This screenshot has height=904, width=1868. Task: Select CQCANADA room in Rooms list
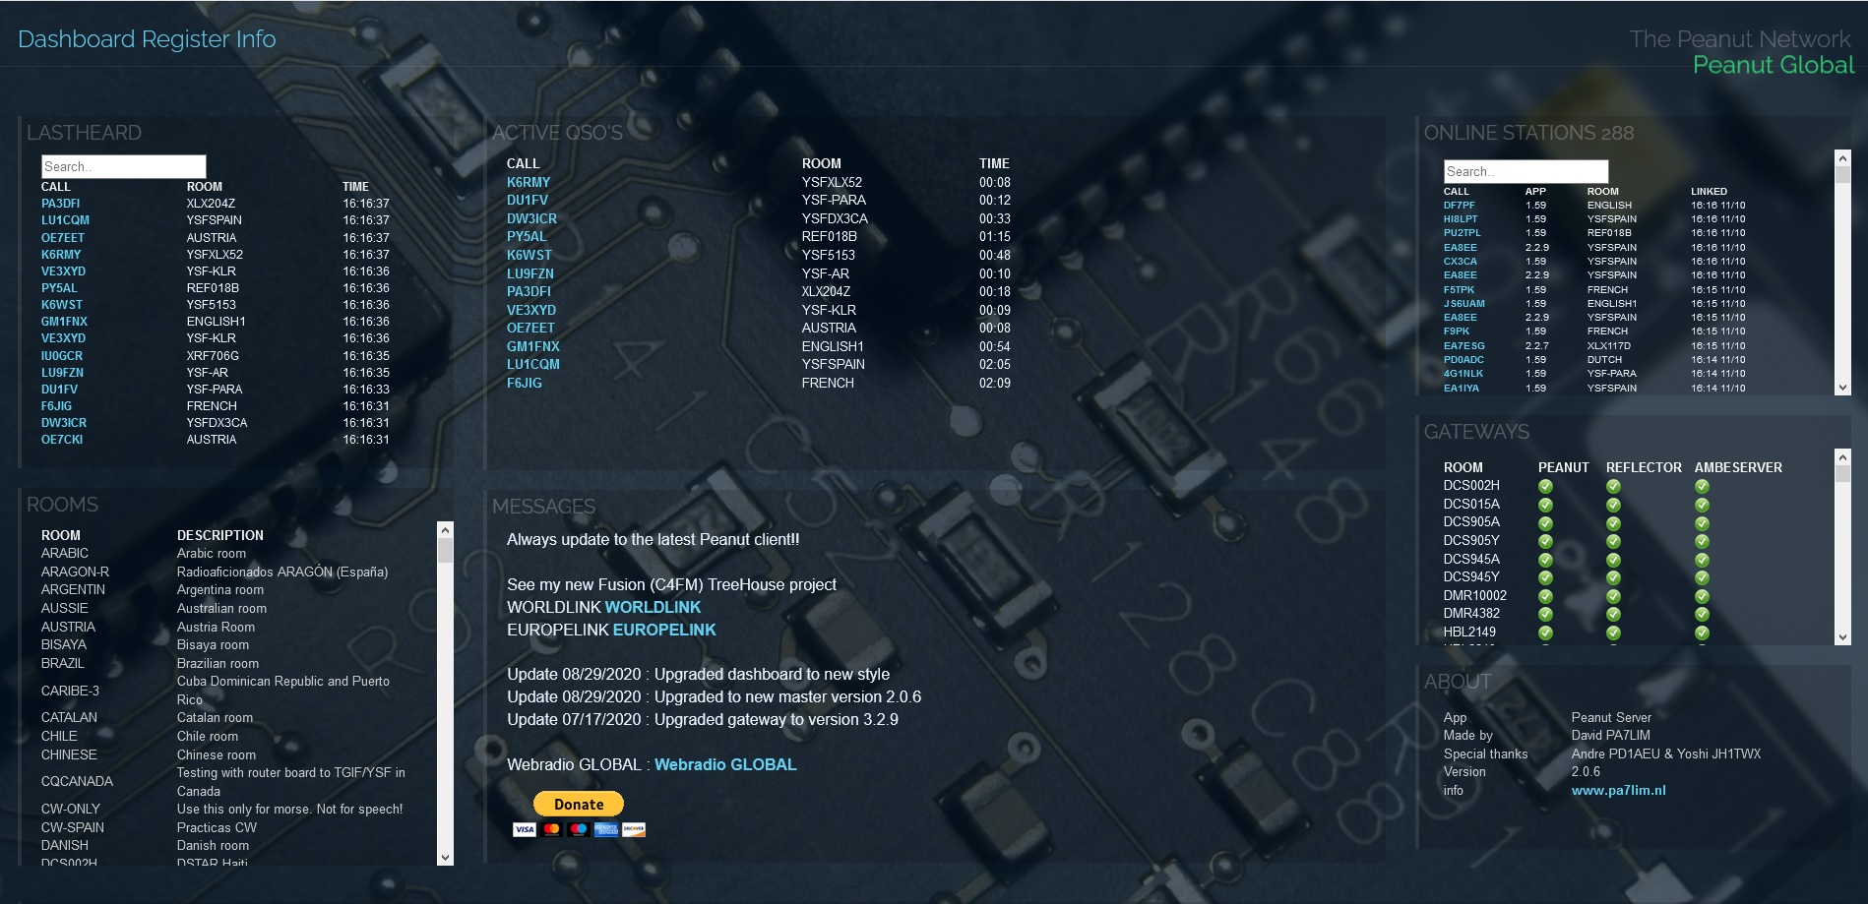(77, 782)
